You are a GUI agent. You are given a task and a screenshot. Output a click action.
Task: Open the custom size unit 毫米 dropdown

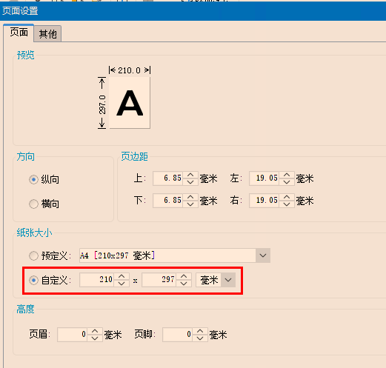(228, 280)
